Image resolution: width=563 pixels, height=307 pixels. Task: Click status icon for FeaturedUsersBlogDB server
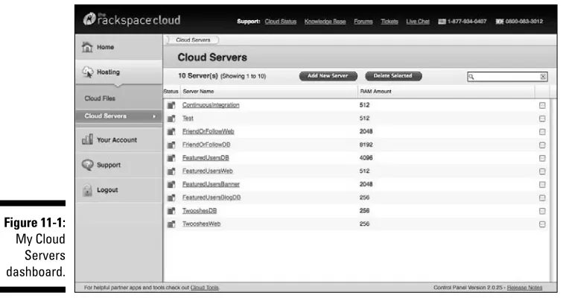(171, 198)
